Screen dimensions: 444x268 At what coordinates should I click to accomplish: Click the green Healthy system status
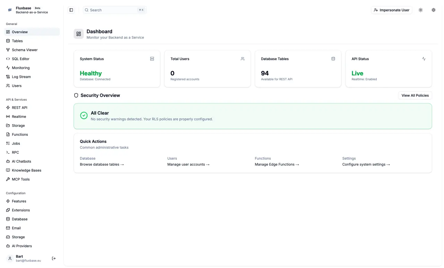91,73
